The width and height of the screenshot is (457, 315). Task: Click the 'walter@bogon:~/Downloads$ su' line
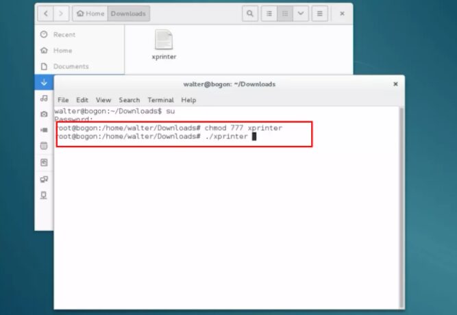click(114, 111)
